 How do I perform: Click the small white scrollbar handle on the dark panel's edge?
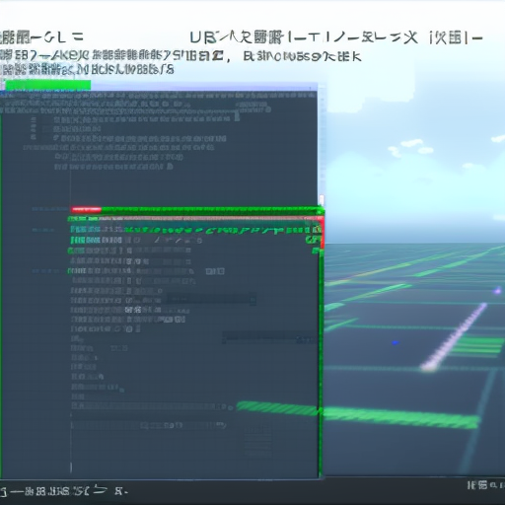tap(322, 200)
